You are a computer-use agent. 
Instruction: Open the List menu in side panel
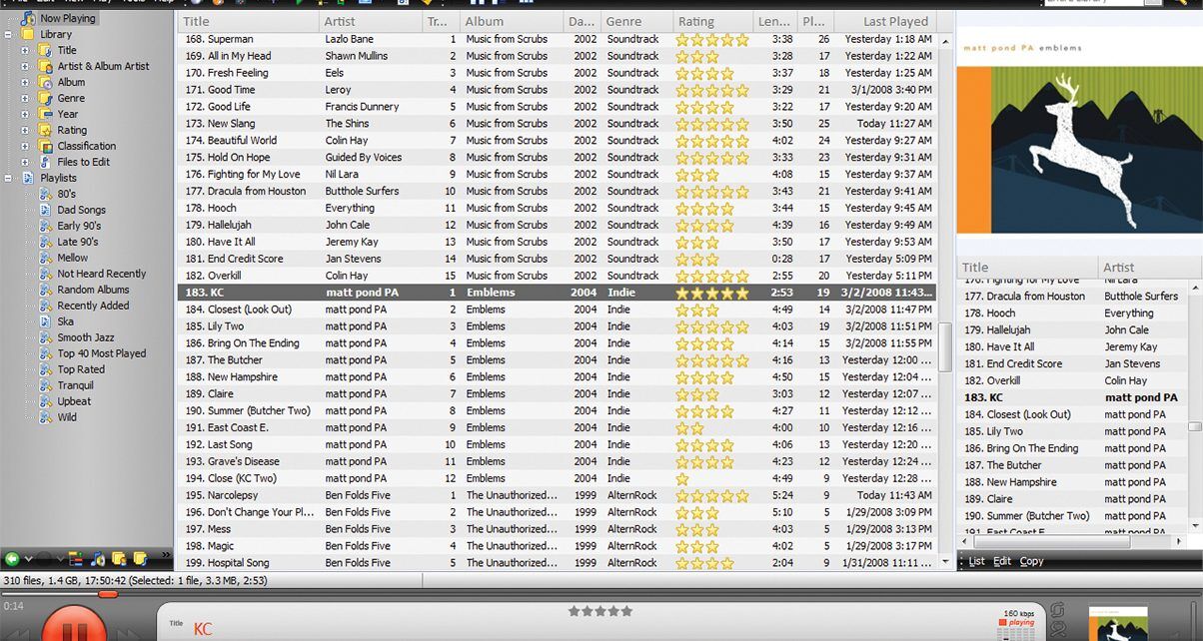pos(976,561)
